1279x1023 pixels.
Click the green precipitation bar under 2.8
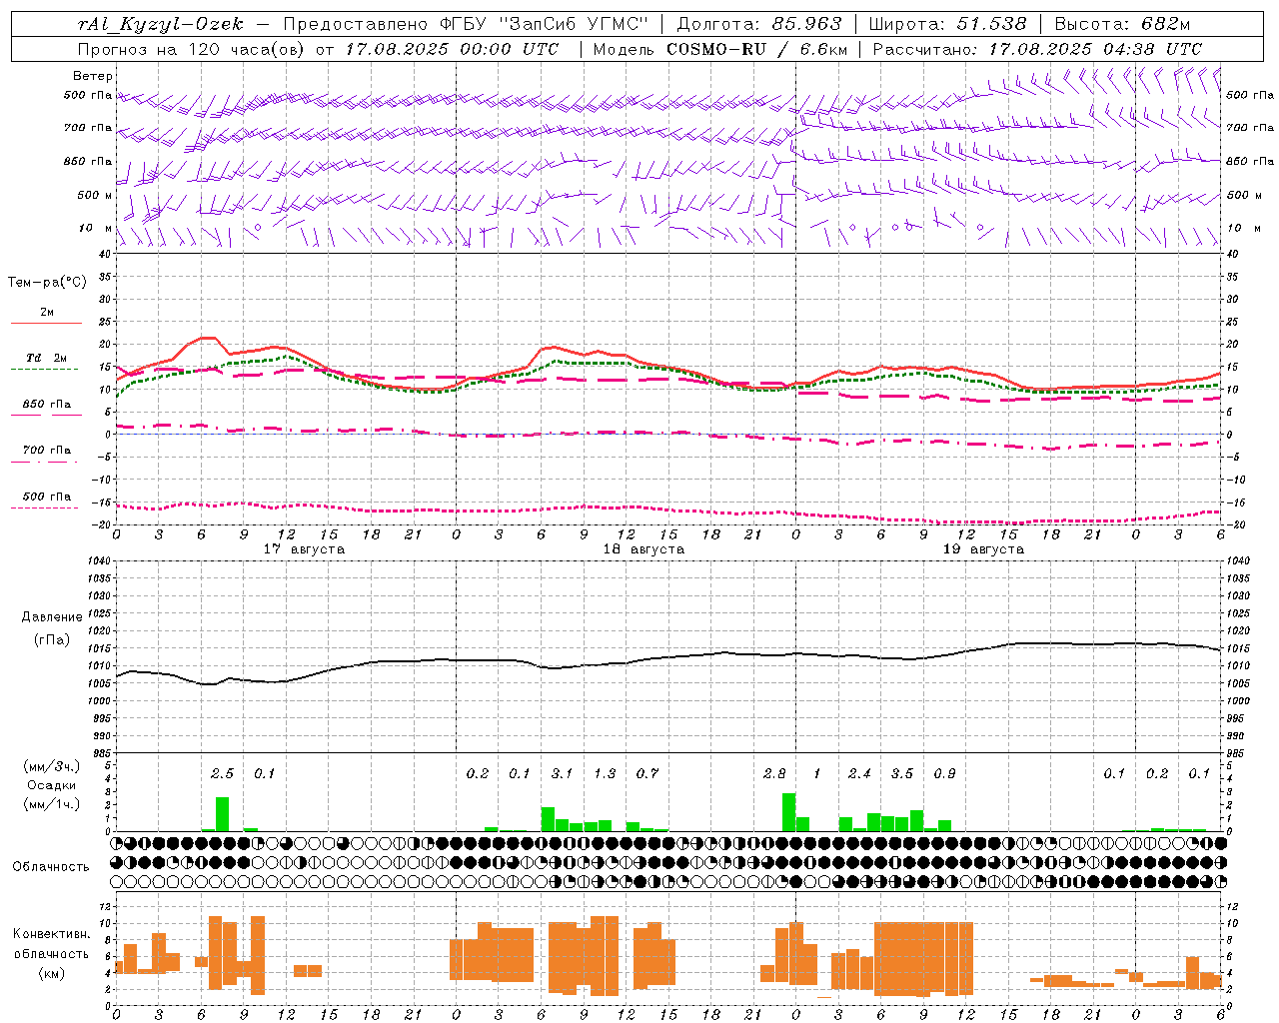788,811
